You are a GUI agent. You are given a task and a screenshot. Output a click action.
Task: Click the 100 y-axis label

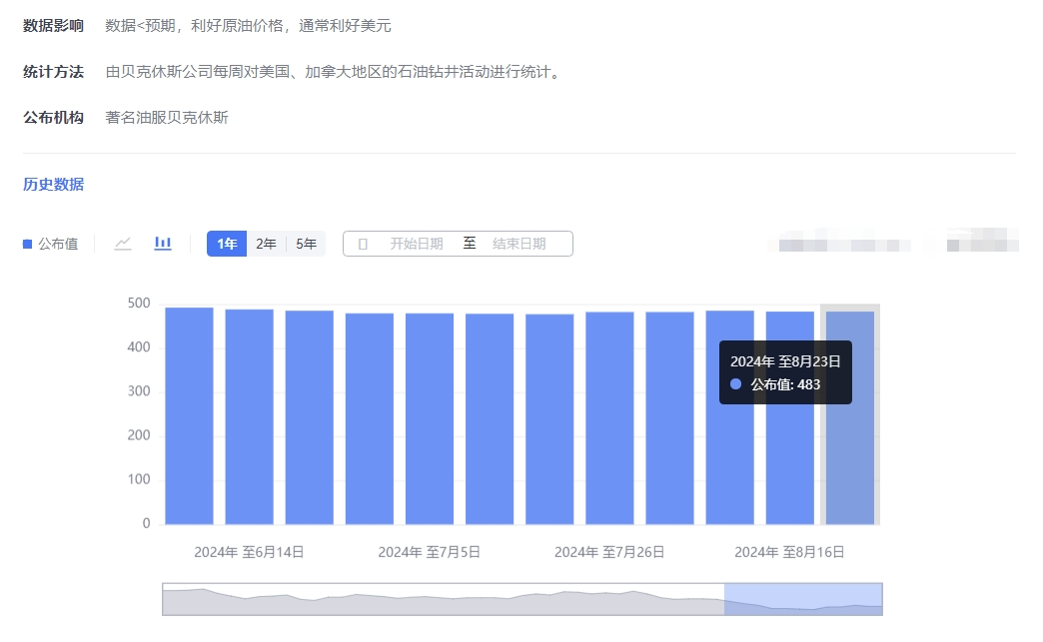(138, 479)
